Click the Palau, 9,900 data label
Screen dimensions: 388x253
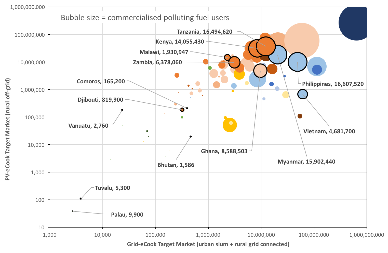127,215
